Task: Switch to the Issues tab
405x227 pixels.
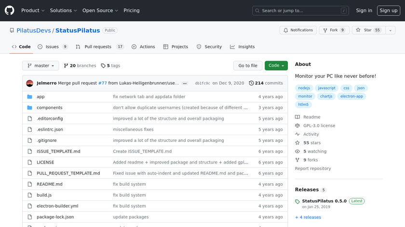Action: 52,47
